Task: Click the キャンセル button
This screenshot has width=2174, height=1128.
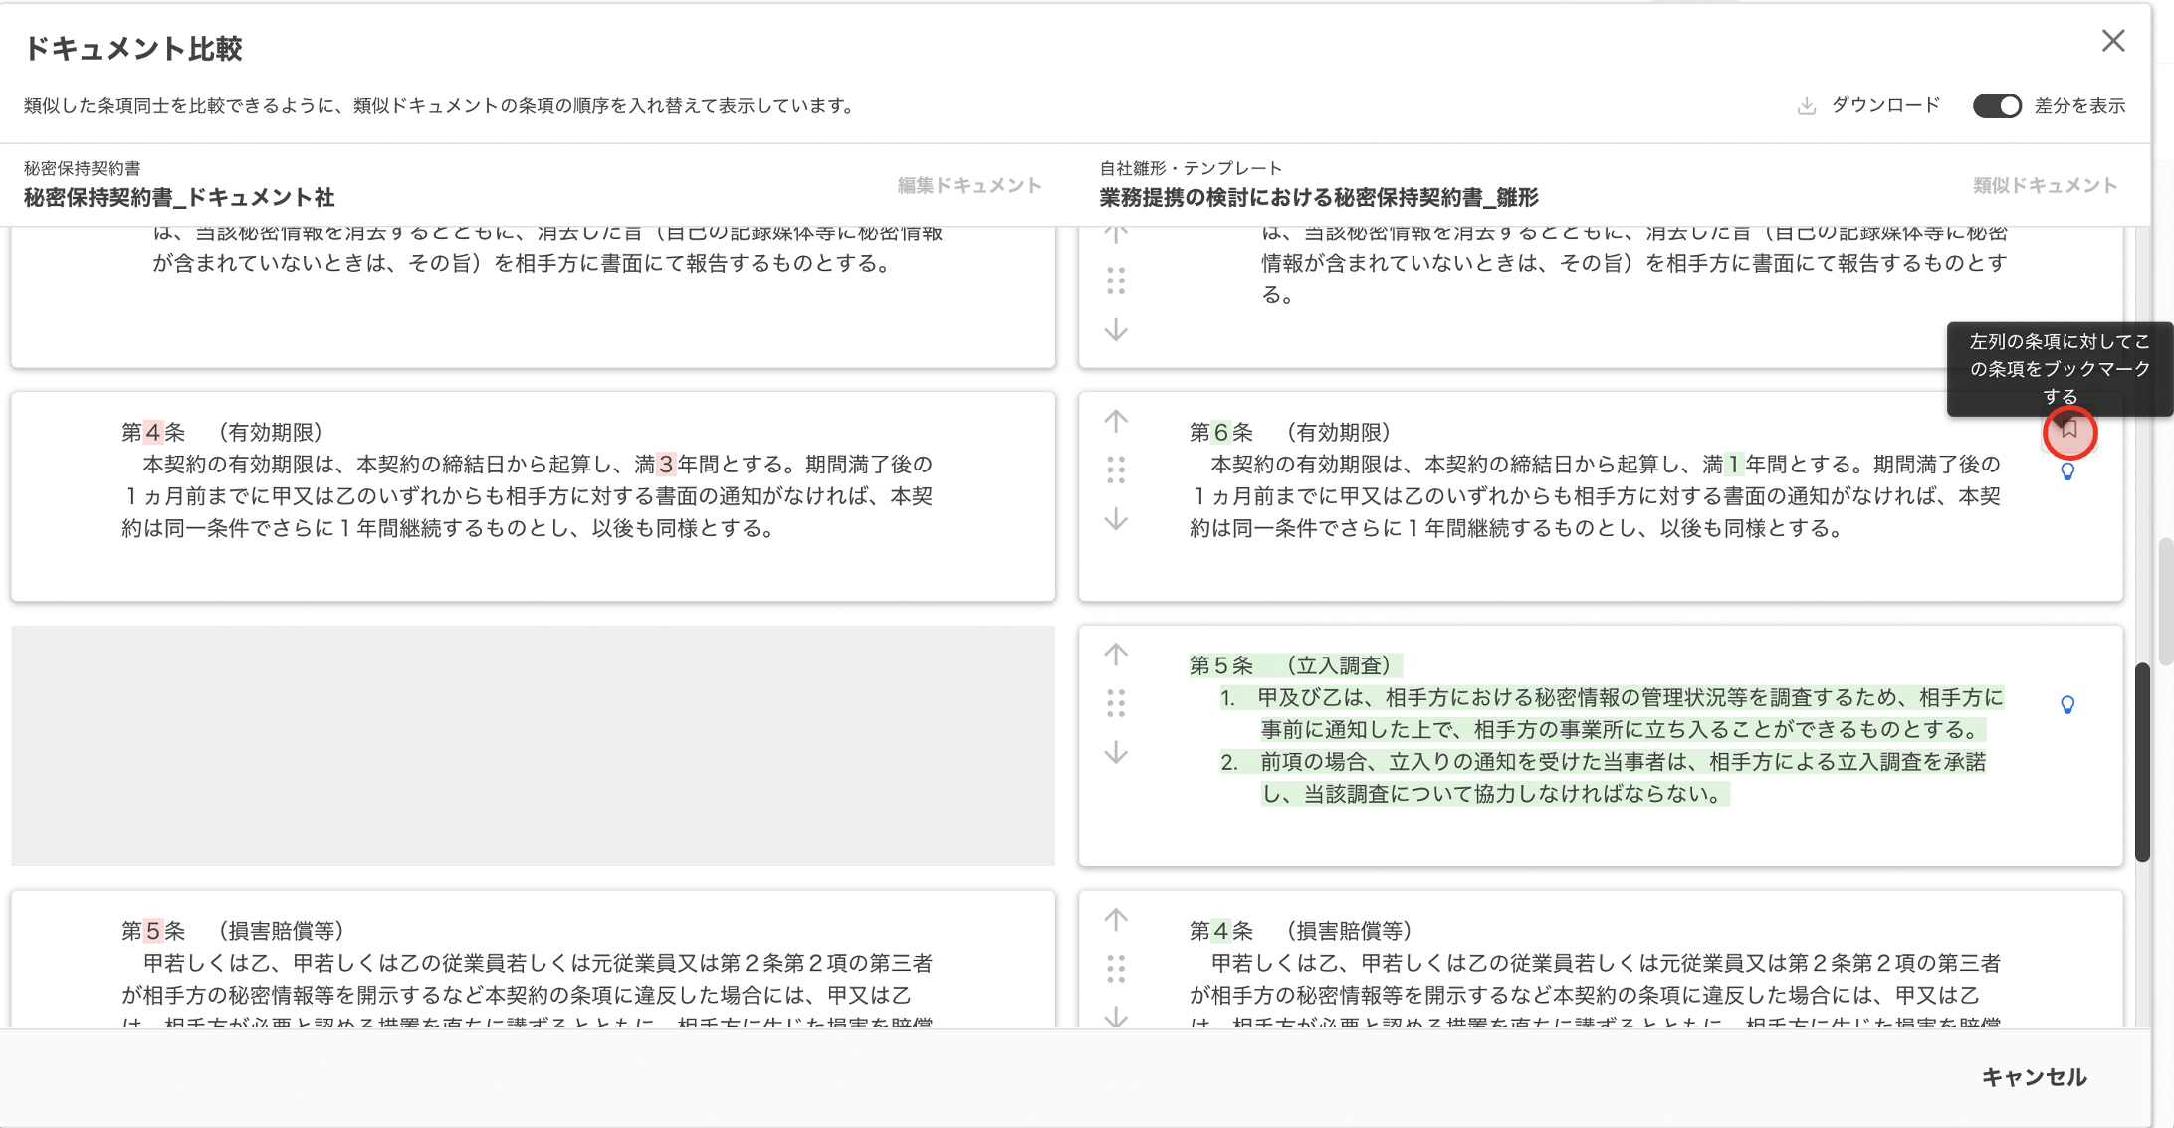Action: (x=2033, y=1077)
